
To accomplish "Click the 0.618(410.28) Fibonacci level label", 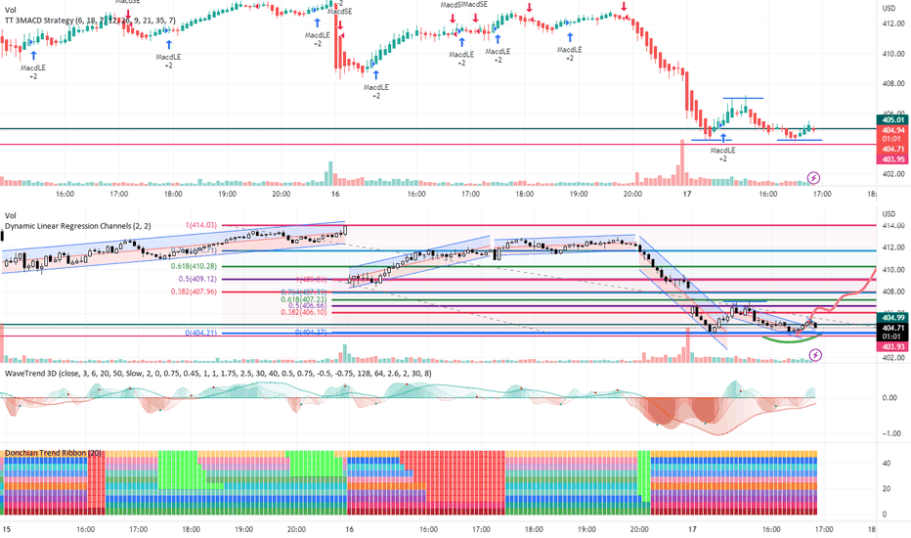I will 194,266.
